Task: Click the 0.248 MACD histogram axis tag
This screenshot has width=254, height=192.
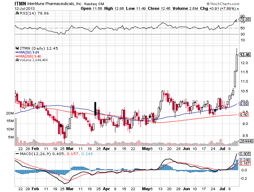Action: (245, 160)
